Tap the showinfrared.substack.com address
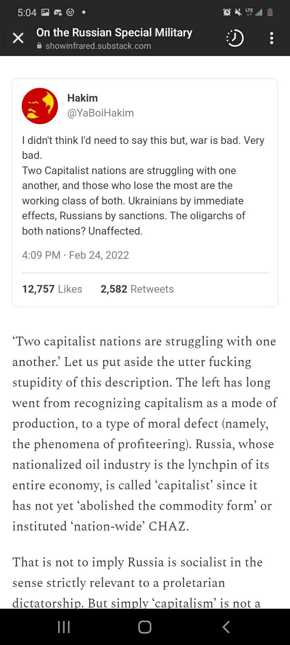The image size is (290, 645). pos(98,46)
